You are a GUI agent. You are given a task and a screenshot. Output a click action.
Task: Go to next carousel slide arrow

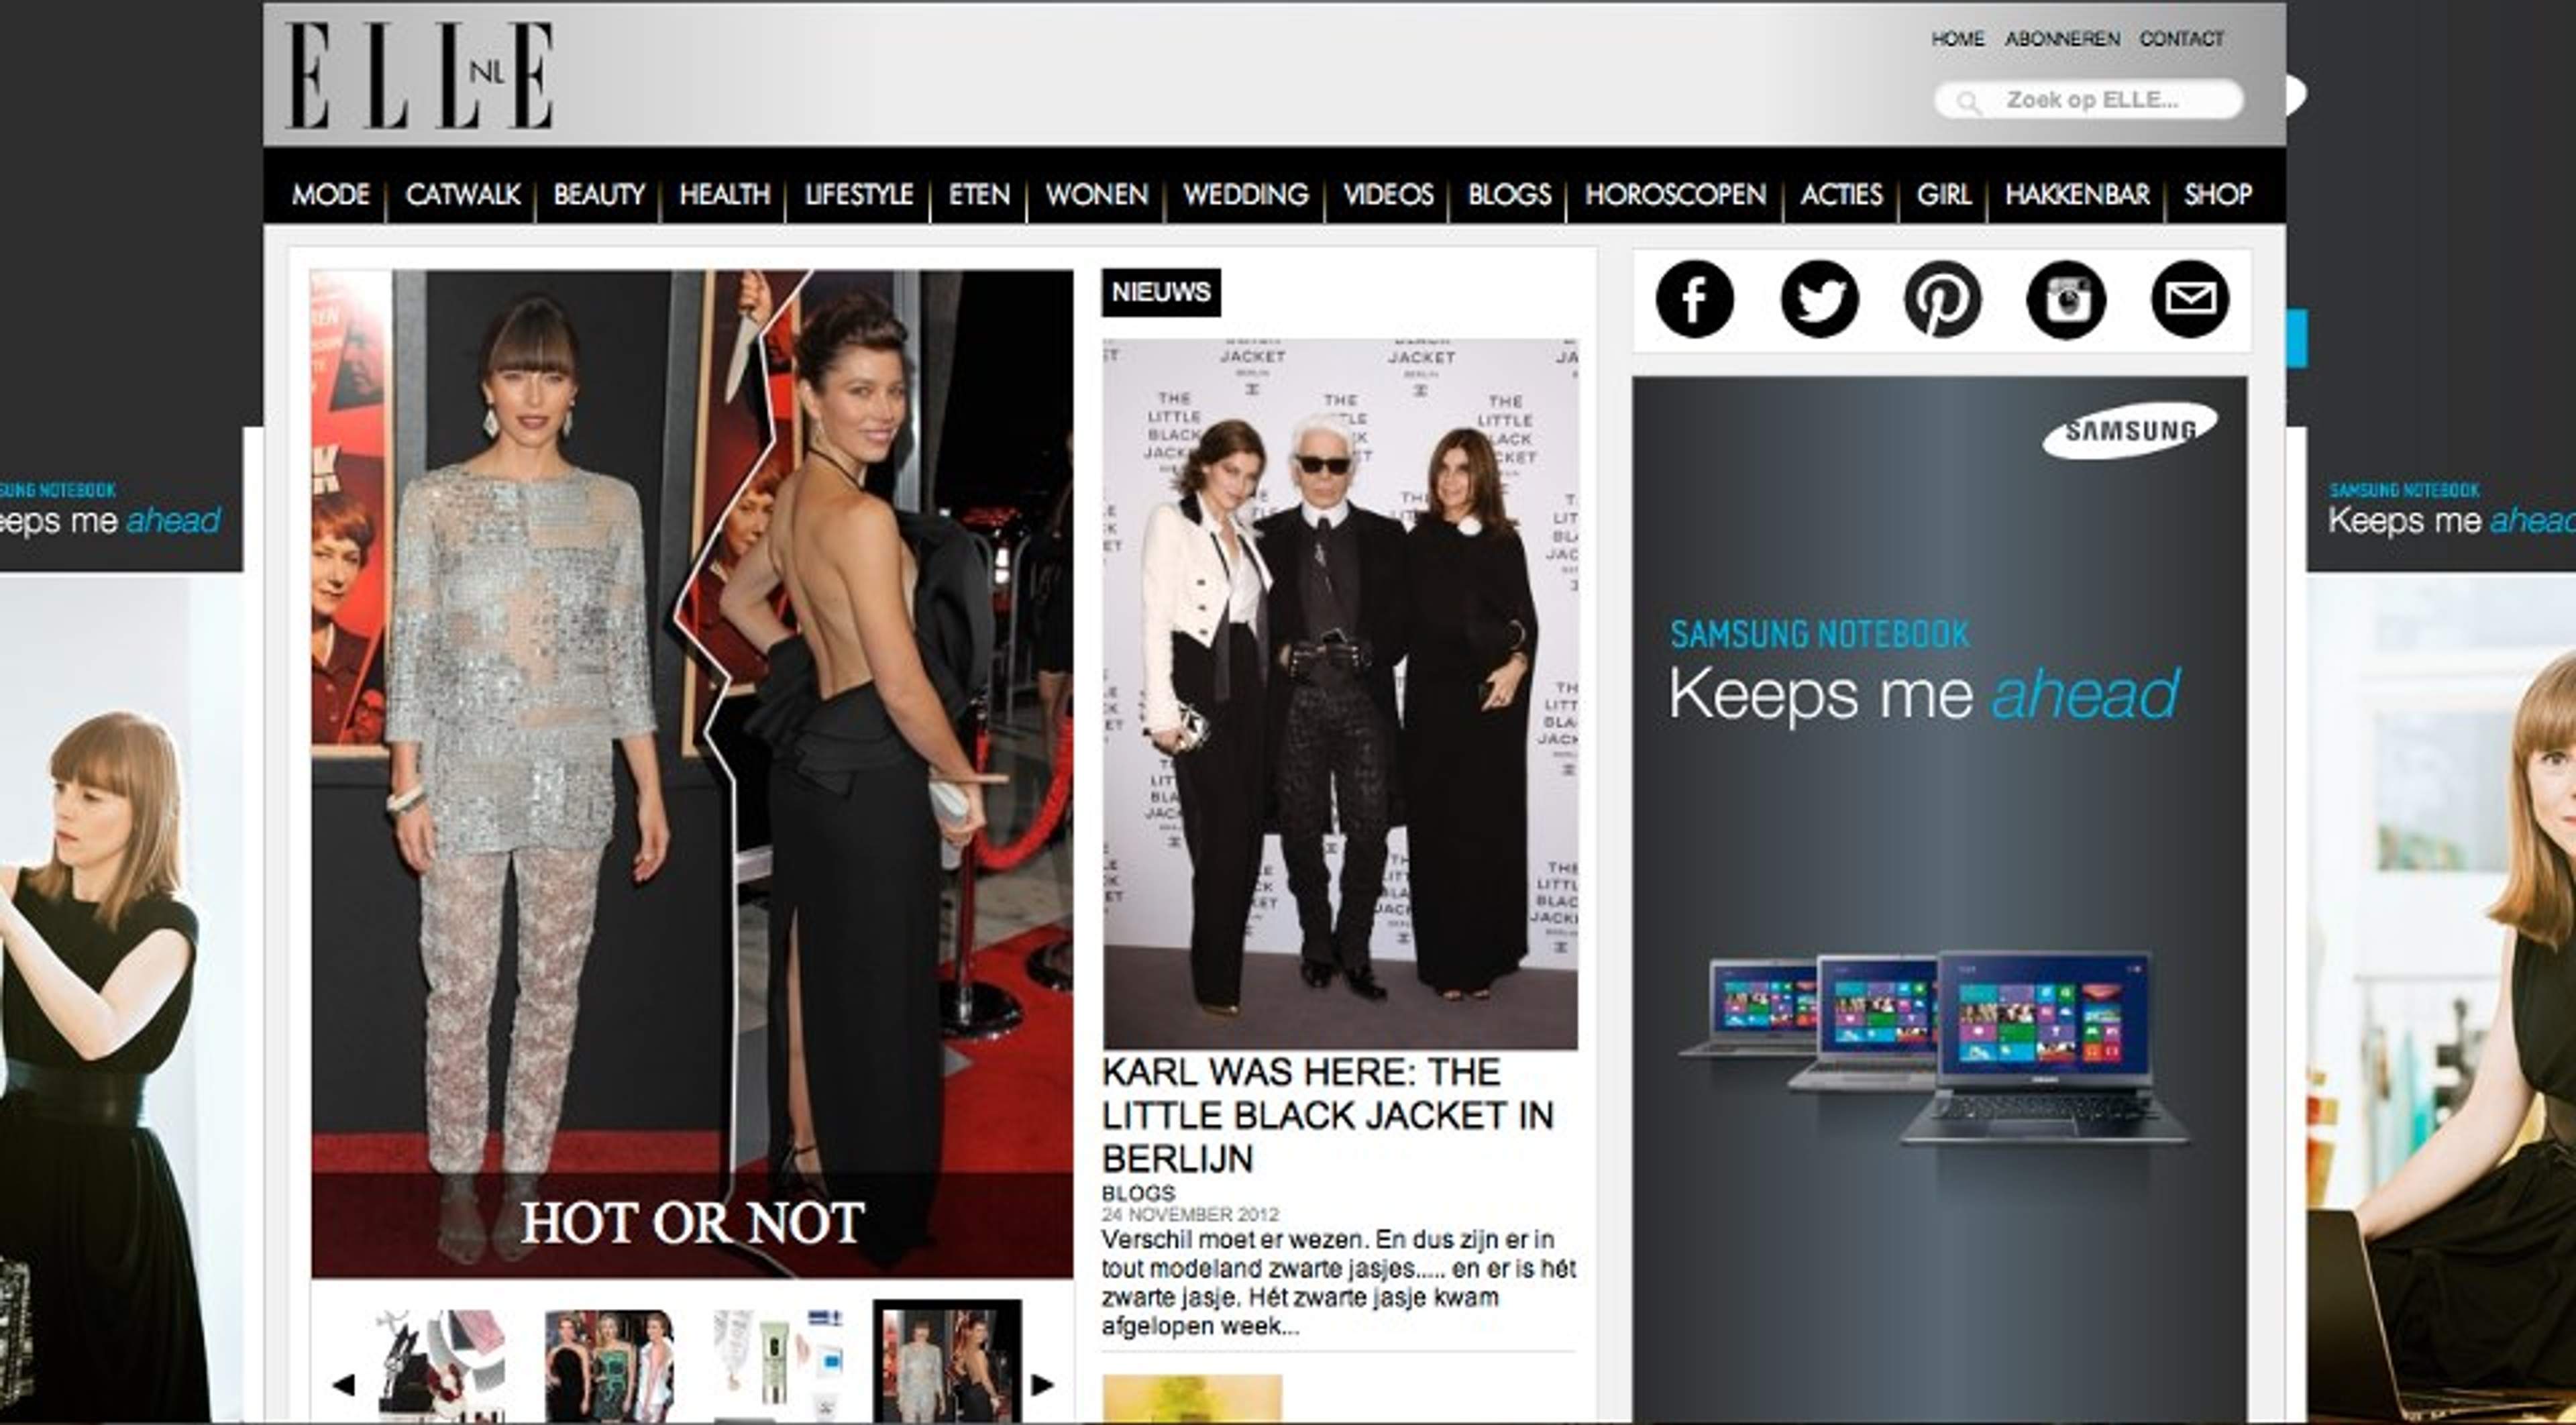[1043, 1384]
